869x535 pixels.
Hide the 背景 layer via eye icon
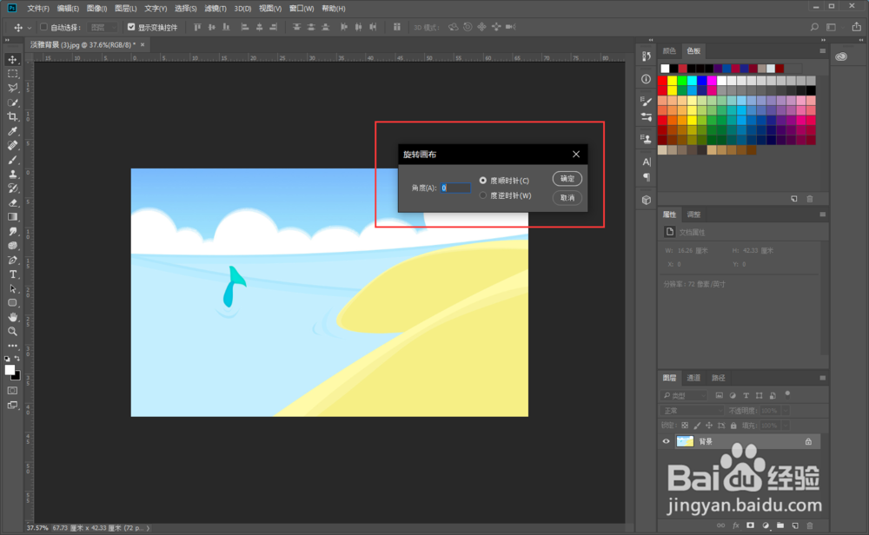[x=667, y=441]
